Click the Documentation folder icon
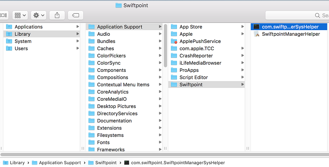Screen dimensions: 329x167 (91, 121)
